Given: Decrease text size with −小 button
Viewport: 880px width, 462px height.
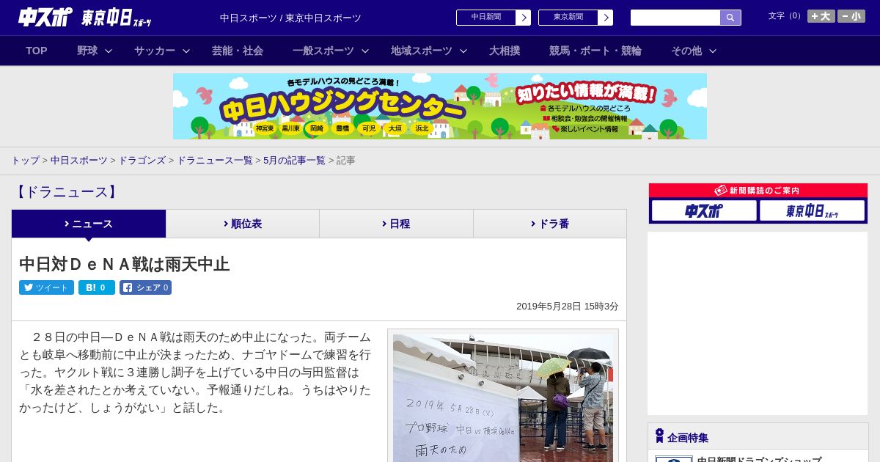Looking at the screenshot, I should (851, 16).
